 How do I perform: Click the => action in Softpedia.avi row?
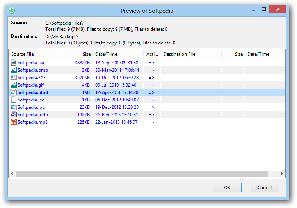[151, 63]
